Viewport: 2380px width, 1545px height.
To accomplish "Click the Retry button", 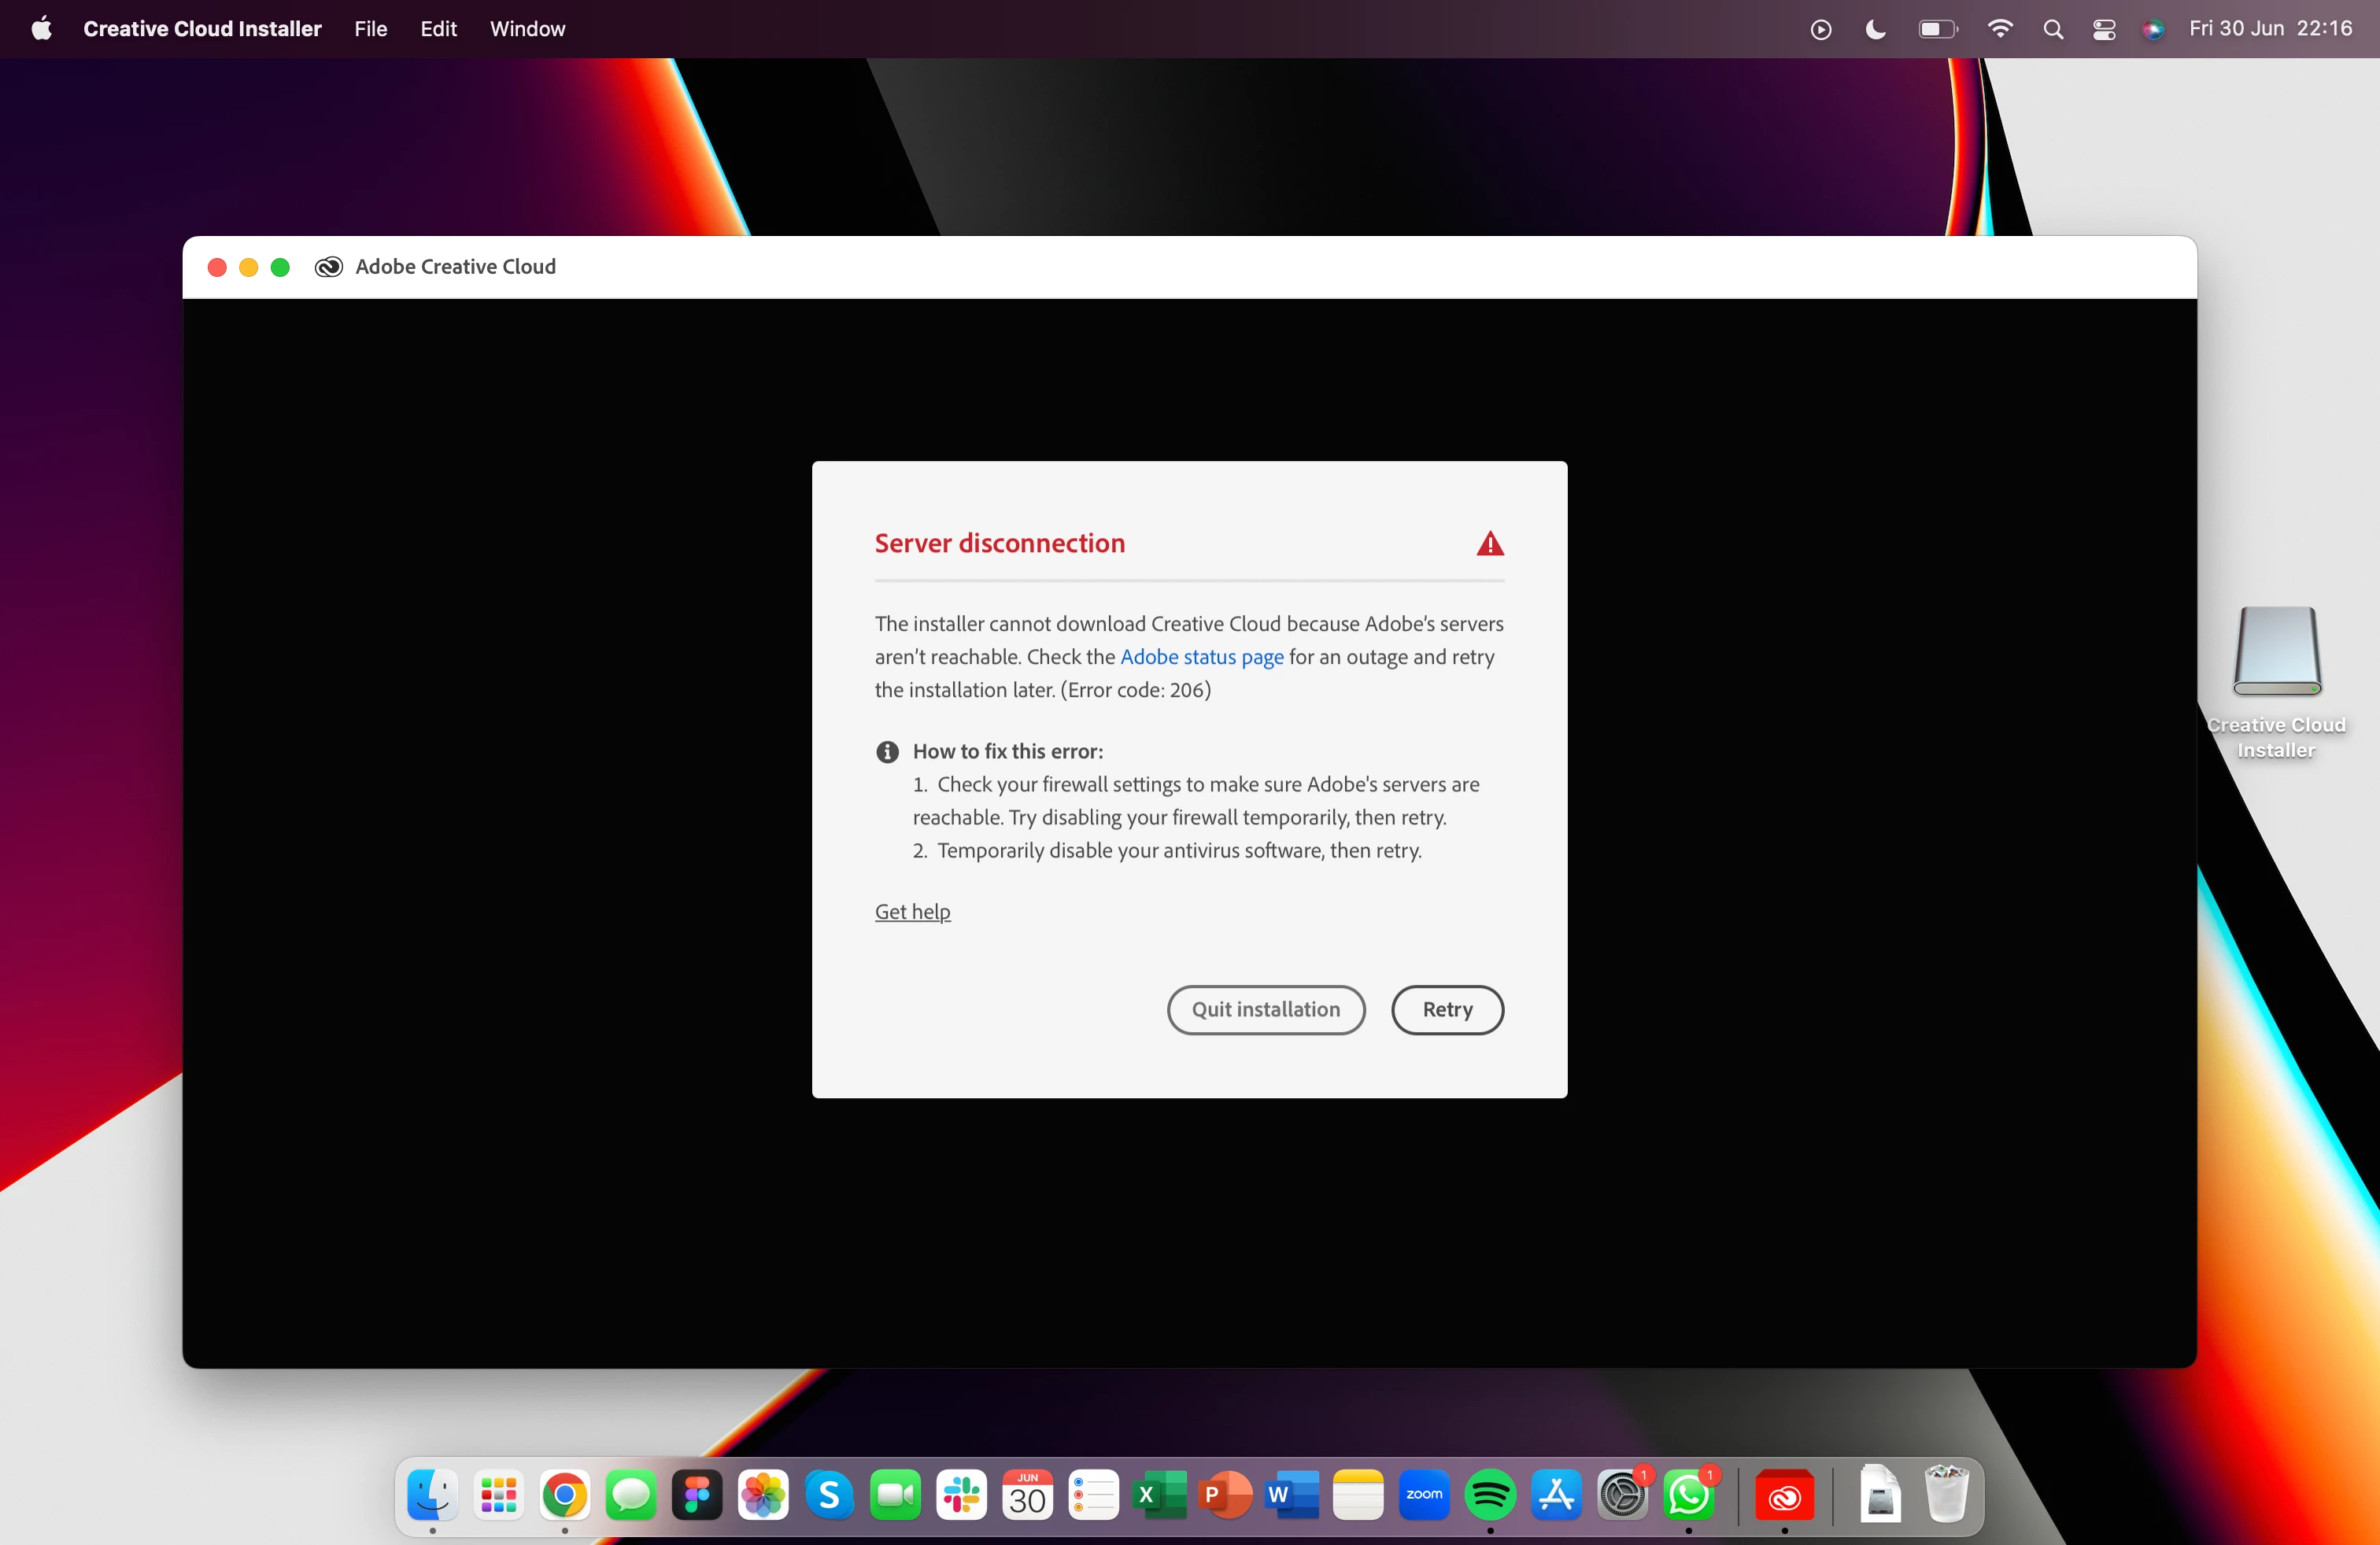I will (x=1446, y=1009).
